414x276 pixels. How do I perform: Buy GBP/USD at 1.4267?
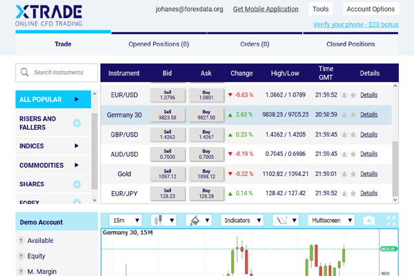[x=206, y=135]
